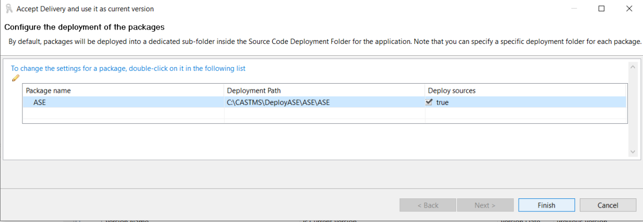
Task: Click the Back button
Action: [x=428, y=205]
